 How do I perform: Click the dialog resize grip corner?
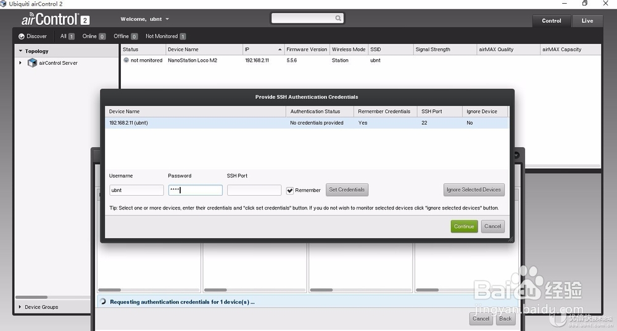511,239
